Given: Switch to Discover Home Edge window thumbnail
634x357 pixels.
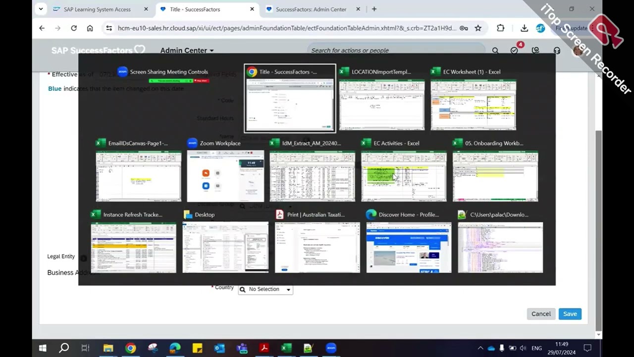Looking at the screenshot, I should [409, 241].
